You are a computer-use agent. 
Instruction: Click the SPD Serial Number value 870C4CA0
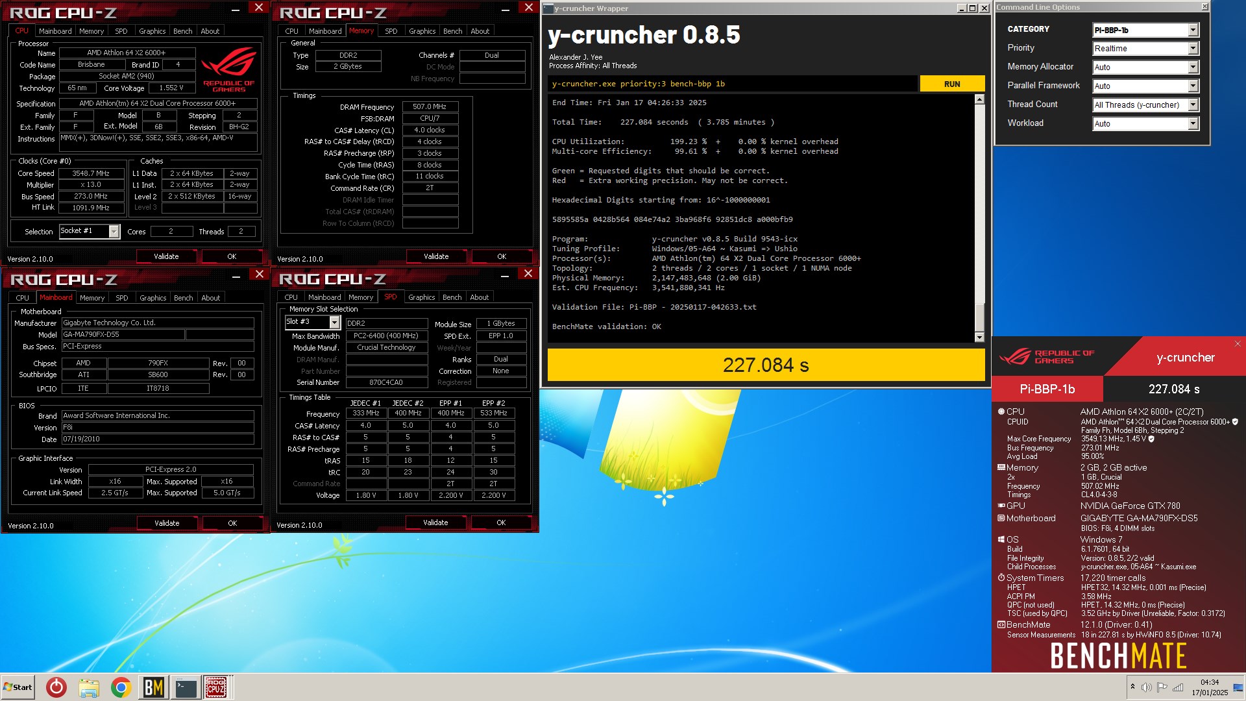click(x=386, y=382)
